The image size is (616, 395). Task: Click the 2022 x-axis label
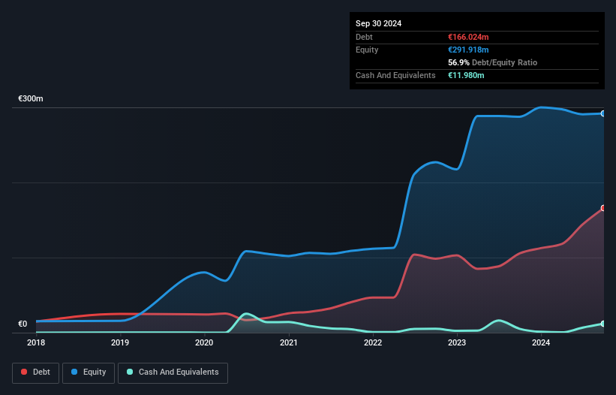click(x=373, y=342)
